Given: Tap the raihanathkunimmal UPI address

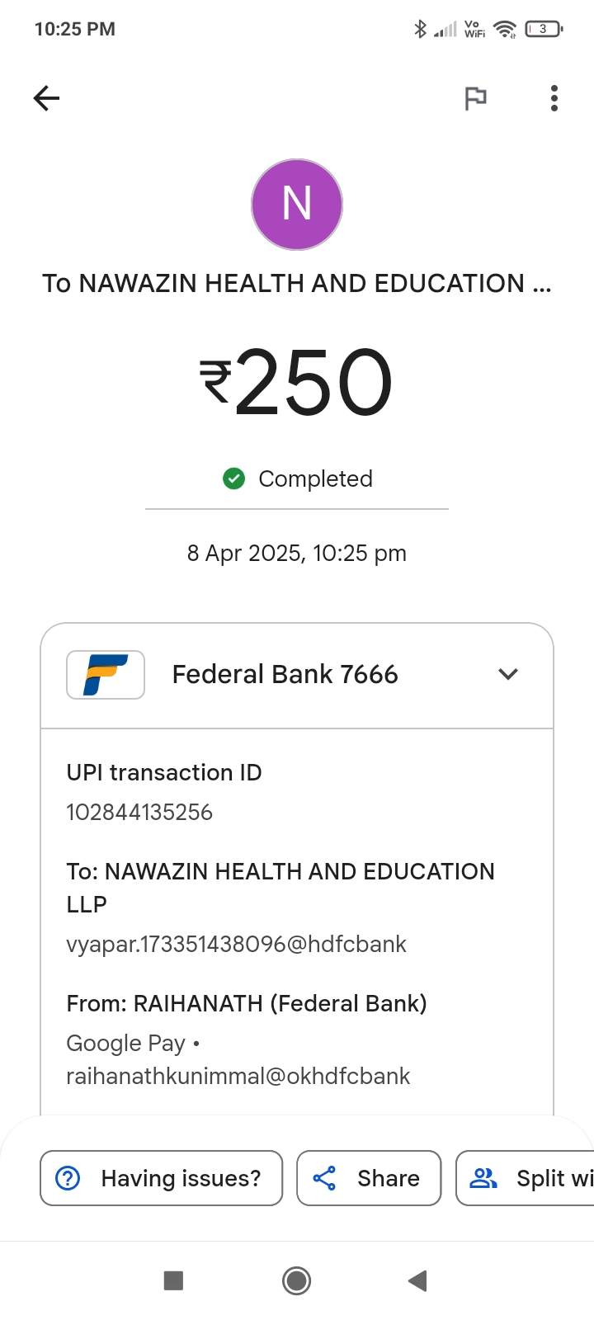Looking at the screenshot, I should tap(238, 1076).
